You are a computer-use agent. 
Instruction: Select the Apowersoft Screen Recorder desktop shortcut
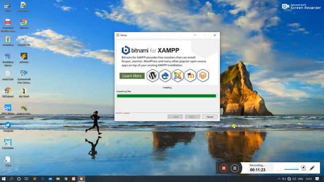pyautogui.click(x=24, y=76)
